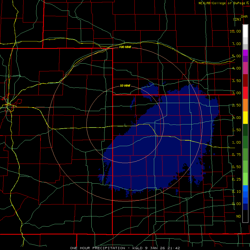Select the orange legend swatch
250x250 pixels.
click(245, 105)
